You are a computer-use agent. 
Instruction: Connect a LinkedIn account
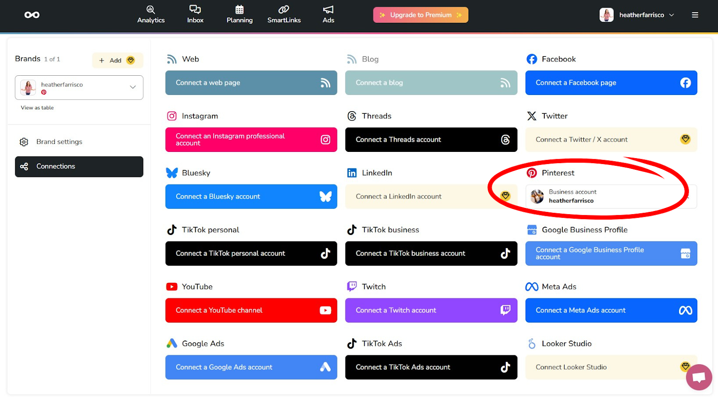[x=431, y=196]
